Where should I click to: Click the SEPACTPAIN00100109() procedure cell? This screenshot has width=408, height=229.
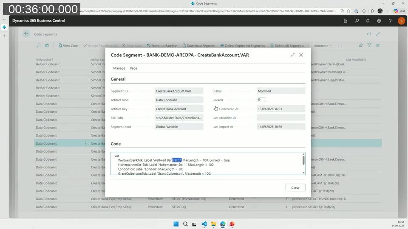click(x=189, y=199)
